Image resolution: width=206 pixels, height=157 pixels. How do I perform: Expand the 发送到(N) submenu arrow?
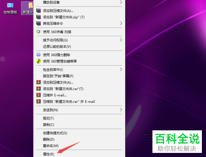tap(121, 109)
